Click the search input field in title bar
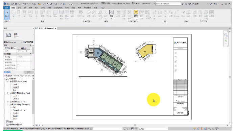This screenshot has width=234, height=131. pos(168,4)
